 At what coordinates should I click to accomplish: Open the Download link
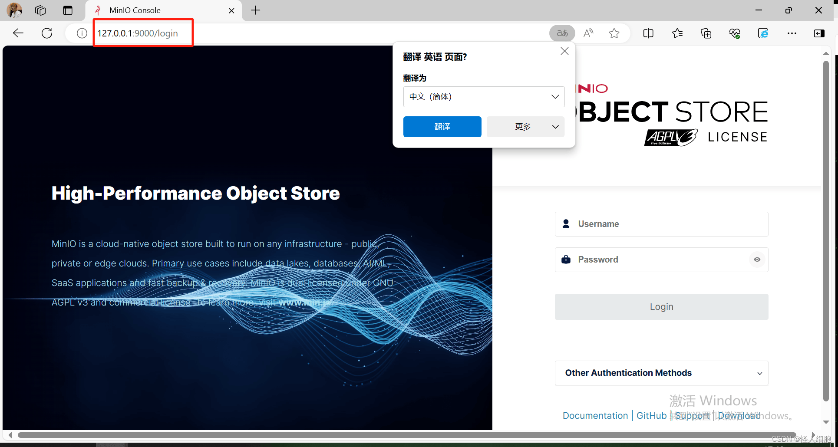pyautogui.click(x=739, y=416)
